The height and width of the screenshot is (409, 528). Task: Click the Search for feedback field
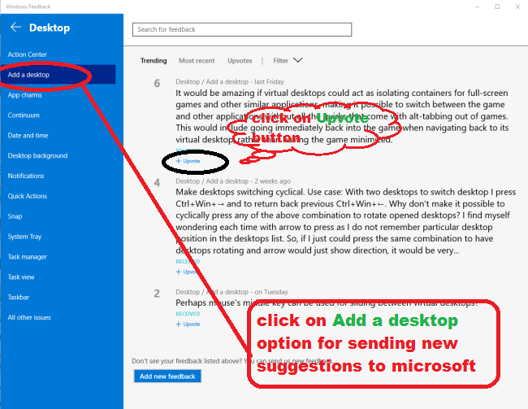pos(242,29)
